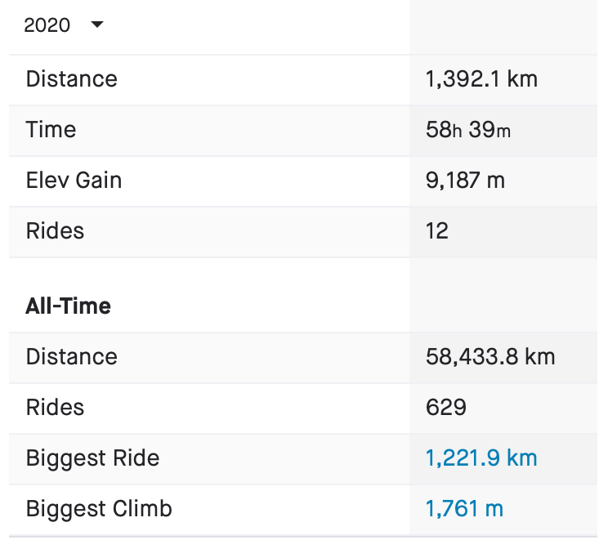
Task: Click the Elev Gain row label
Action: coord(74,181)
